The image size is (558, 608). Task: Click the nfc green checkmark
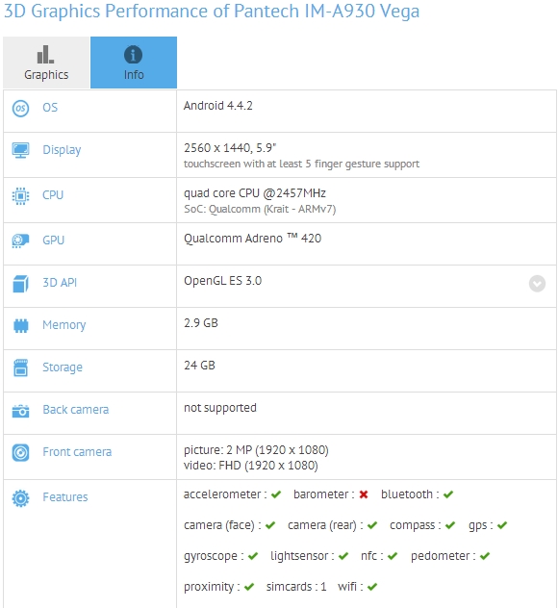pos(393,556)
